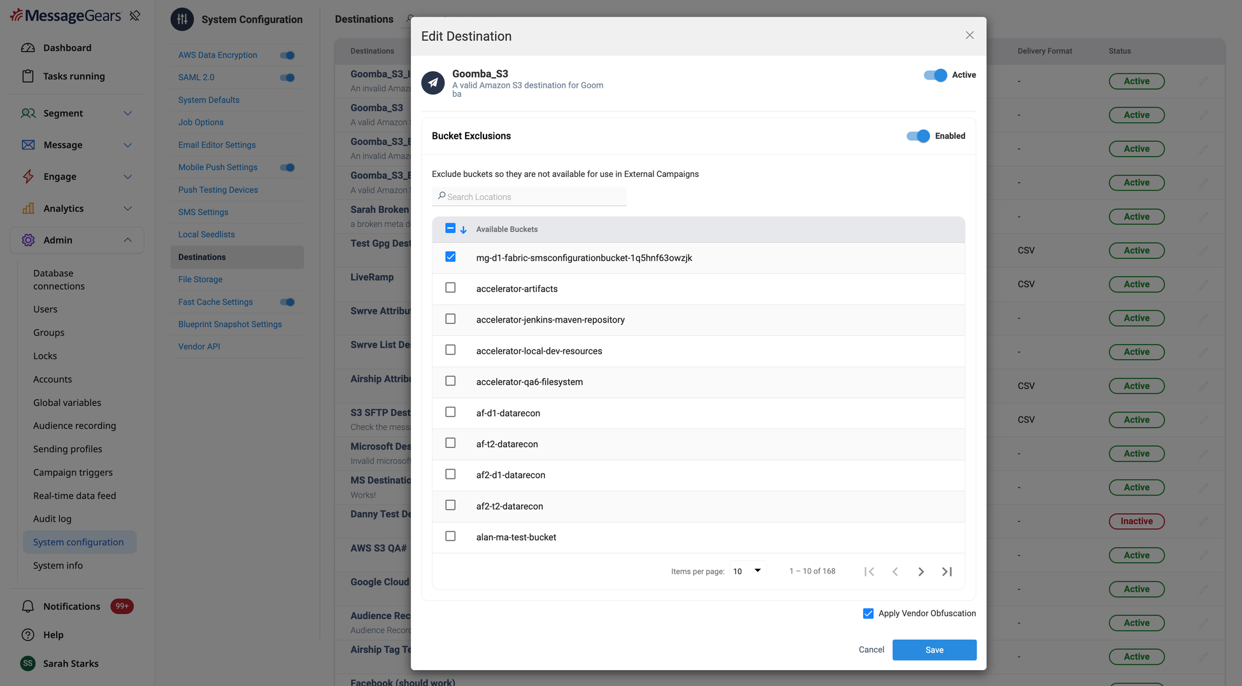The height and width of the screenshot is (686, 1242).
Task: Open Database connections page
Action: click(x=59, y=279)
